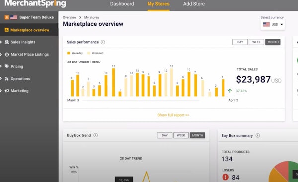298x182 pixels.
Task: Expand the Marketing chevron
Action: (1, 91)
